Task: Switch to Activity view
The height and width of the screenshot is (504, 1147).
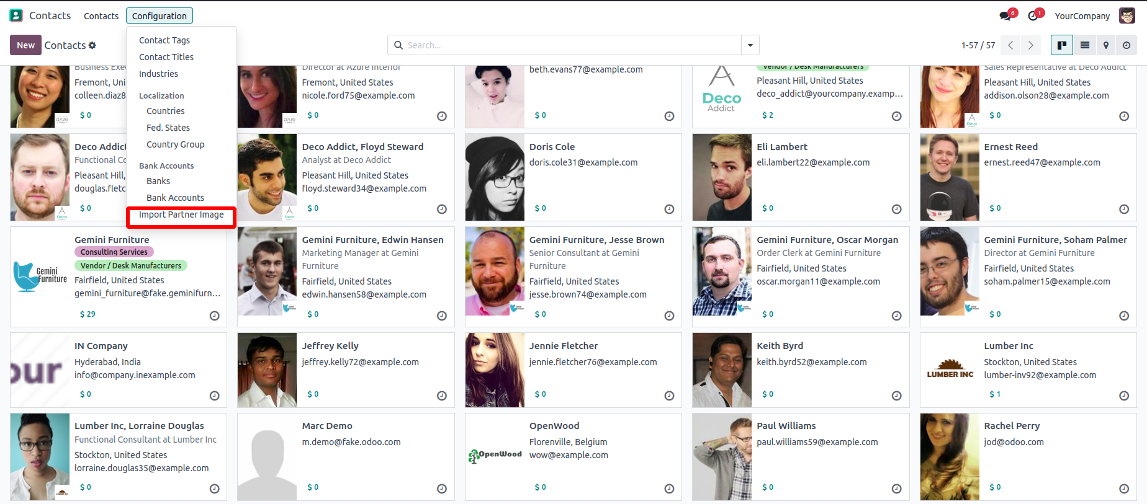Action: pos(1127,45)
